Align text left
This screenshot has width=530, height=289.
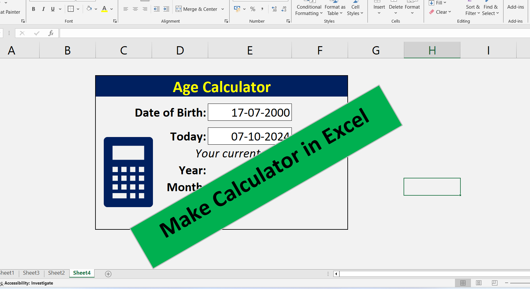126,9
